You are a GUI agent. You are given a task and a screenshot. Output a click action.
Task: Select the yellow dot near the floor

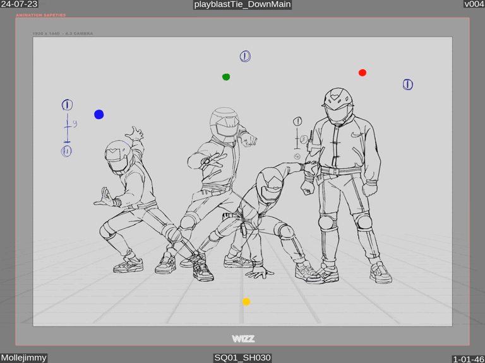pyautogui.click(x=246, y=302)
